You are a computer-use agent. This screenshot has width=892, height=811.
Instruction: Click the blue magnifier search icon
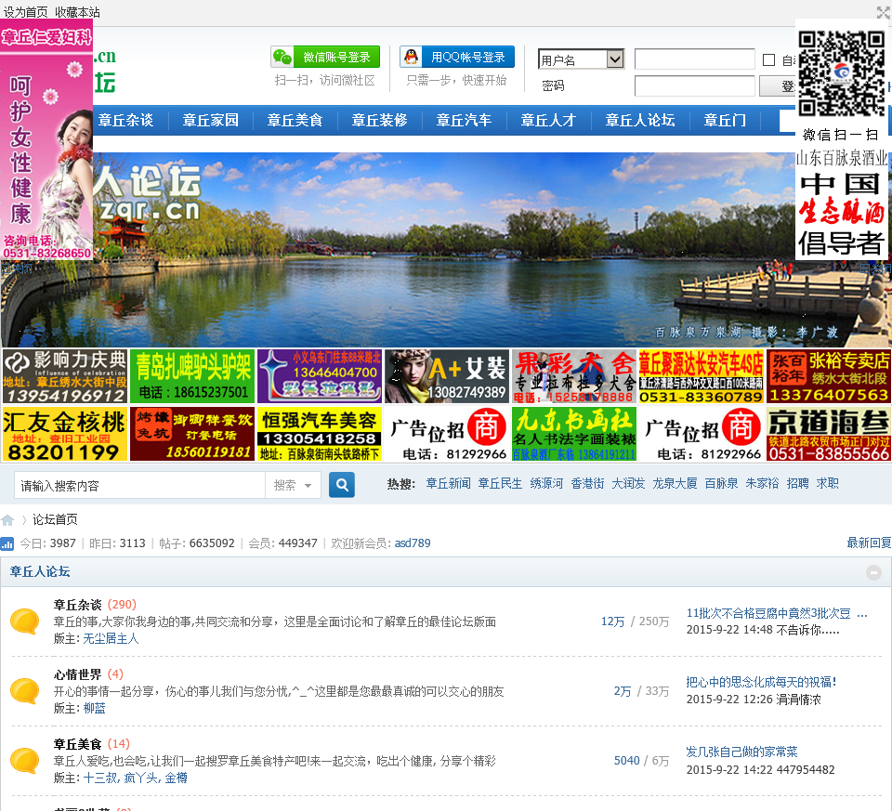342,485
